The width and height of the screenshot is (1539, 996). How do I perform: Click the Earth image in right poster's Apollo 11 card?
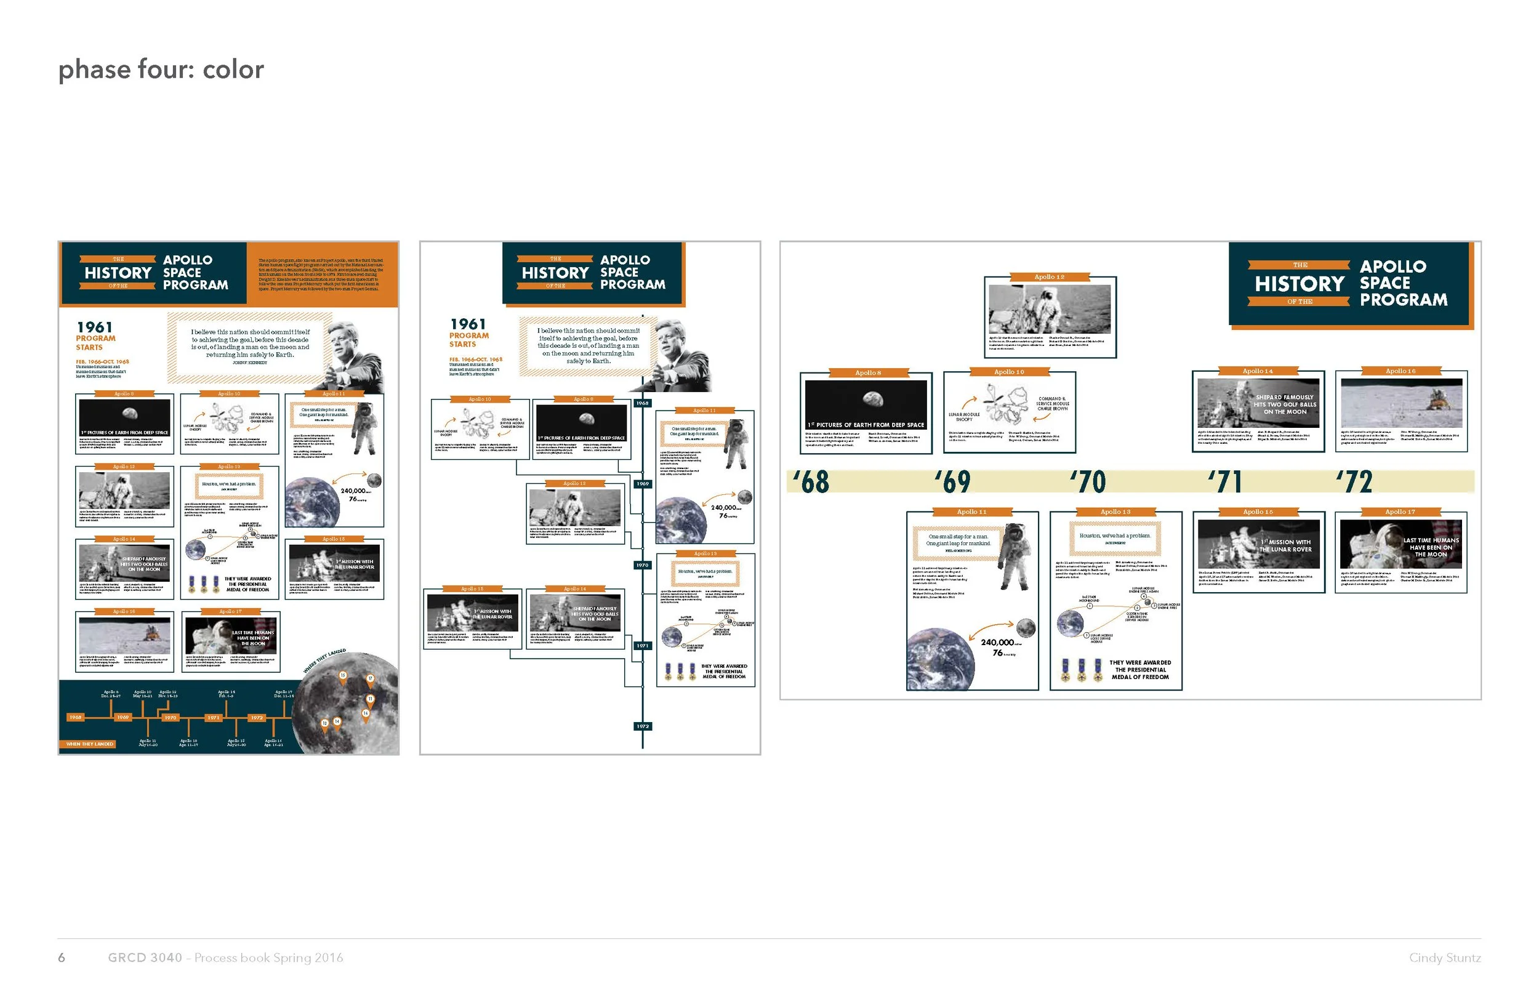pos(940,660)
